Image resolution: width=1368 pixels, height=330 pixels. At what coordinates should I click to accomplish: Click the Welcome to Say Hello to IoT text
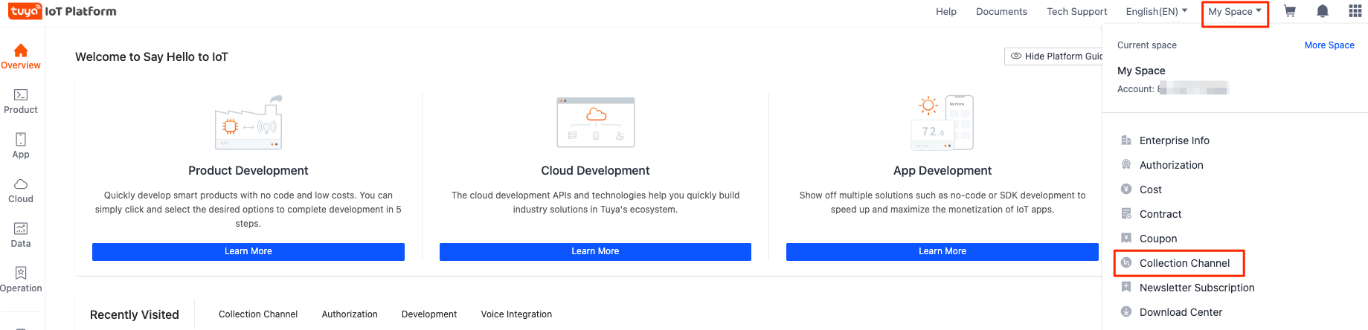point(152,57)
